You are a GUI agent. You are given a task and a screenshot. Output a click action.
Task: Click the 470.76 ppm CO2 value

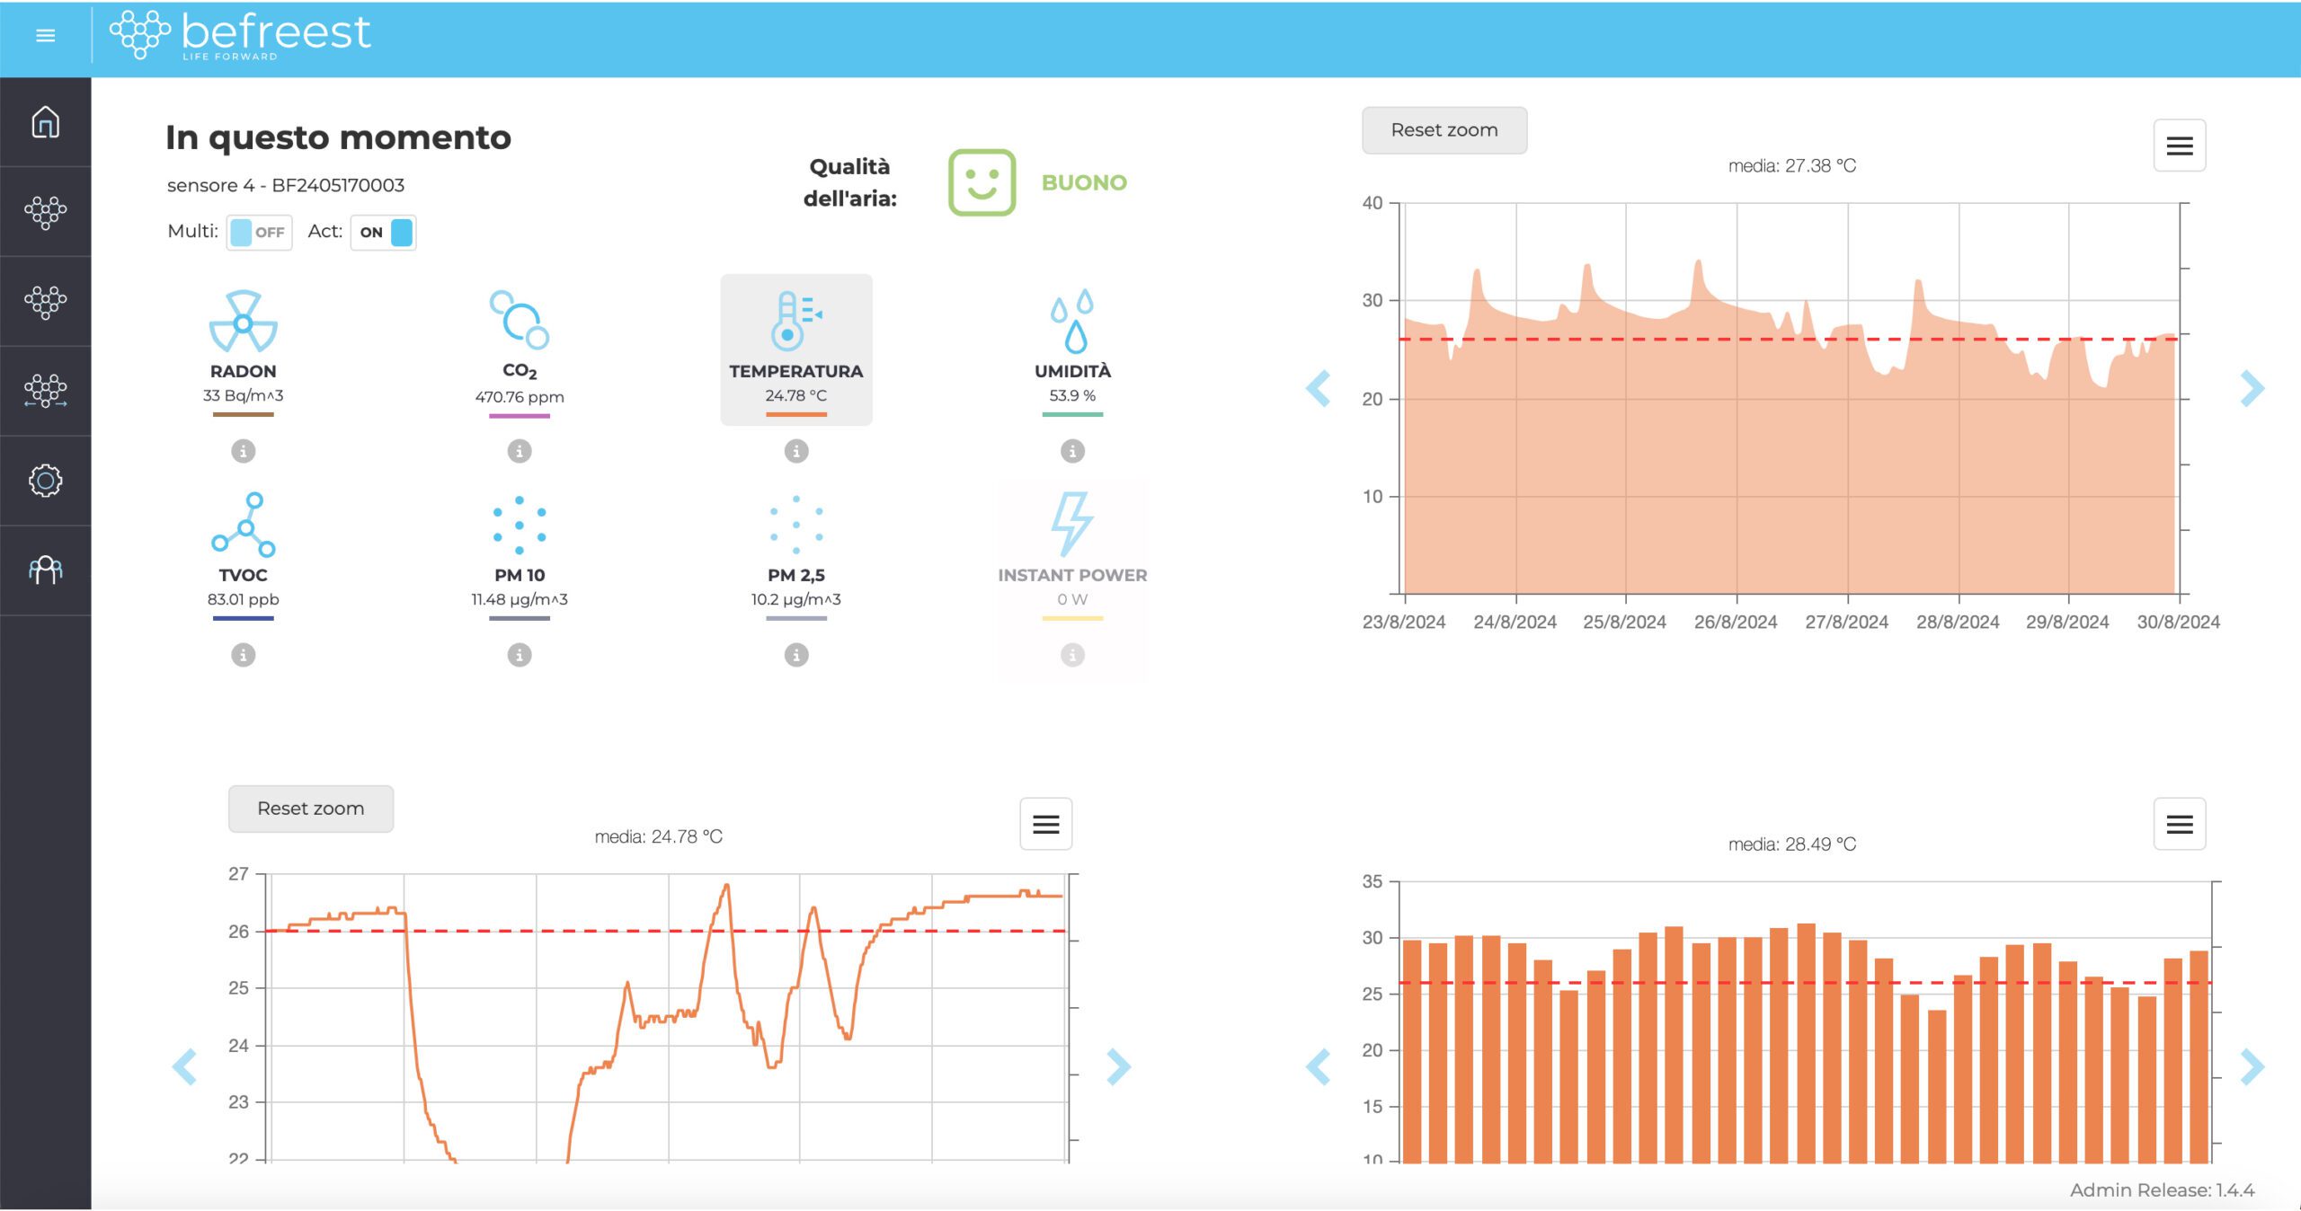[x=520, y=397]
